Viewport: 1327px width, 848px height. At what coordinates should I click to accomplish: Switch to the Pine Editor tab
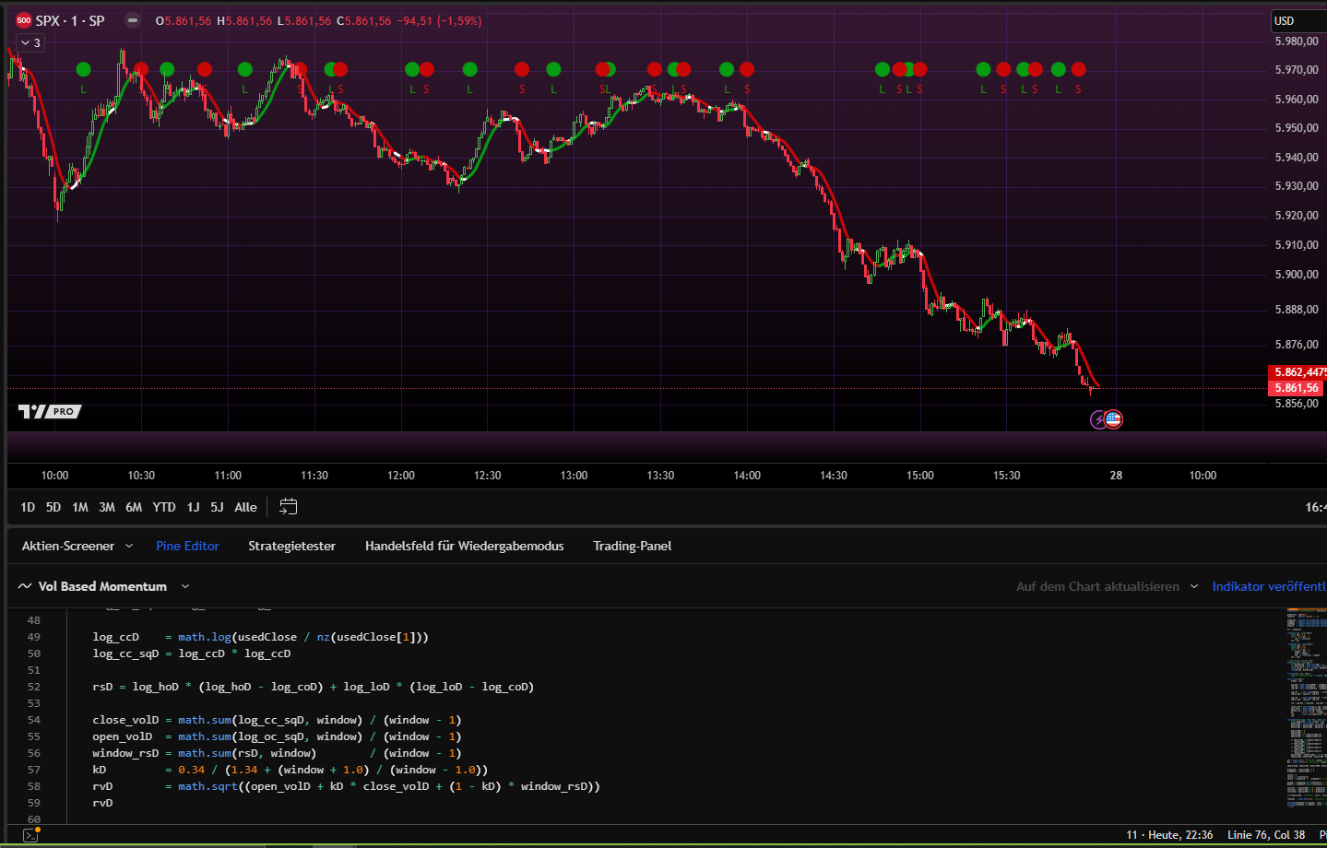187,546
